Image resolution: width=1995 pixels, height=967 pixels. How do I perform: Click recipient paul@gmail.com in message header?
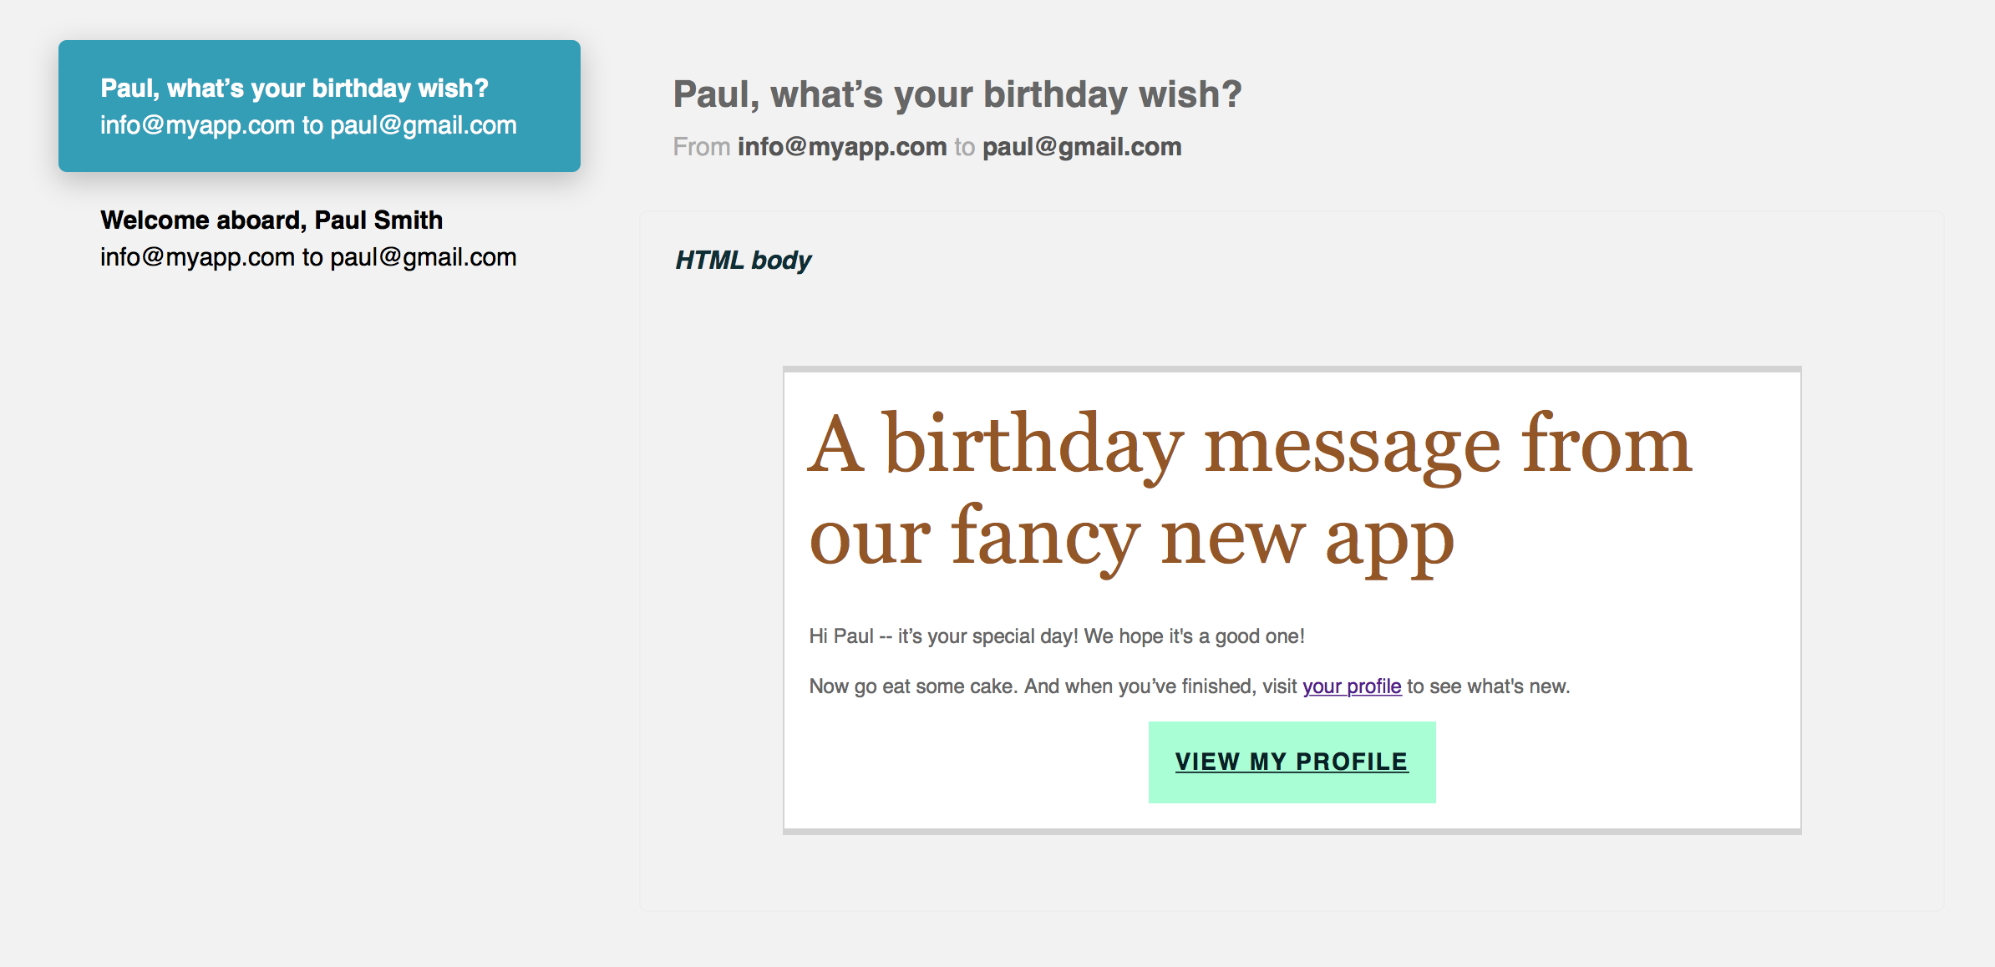pos(1082,147)
